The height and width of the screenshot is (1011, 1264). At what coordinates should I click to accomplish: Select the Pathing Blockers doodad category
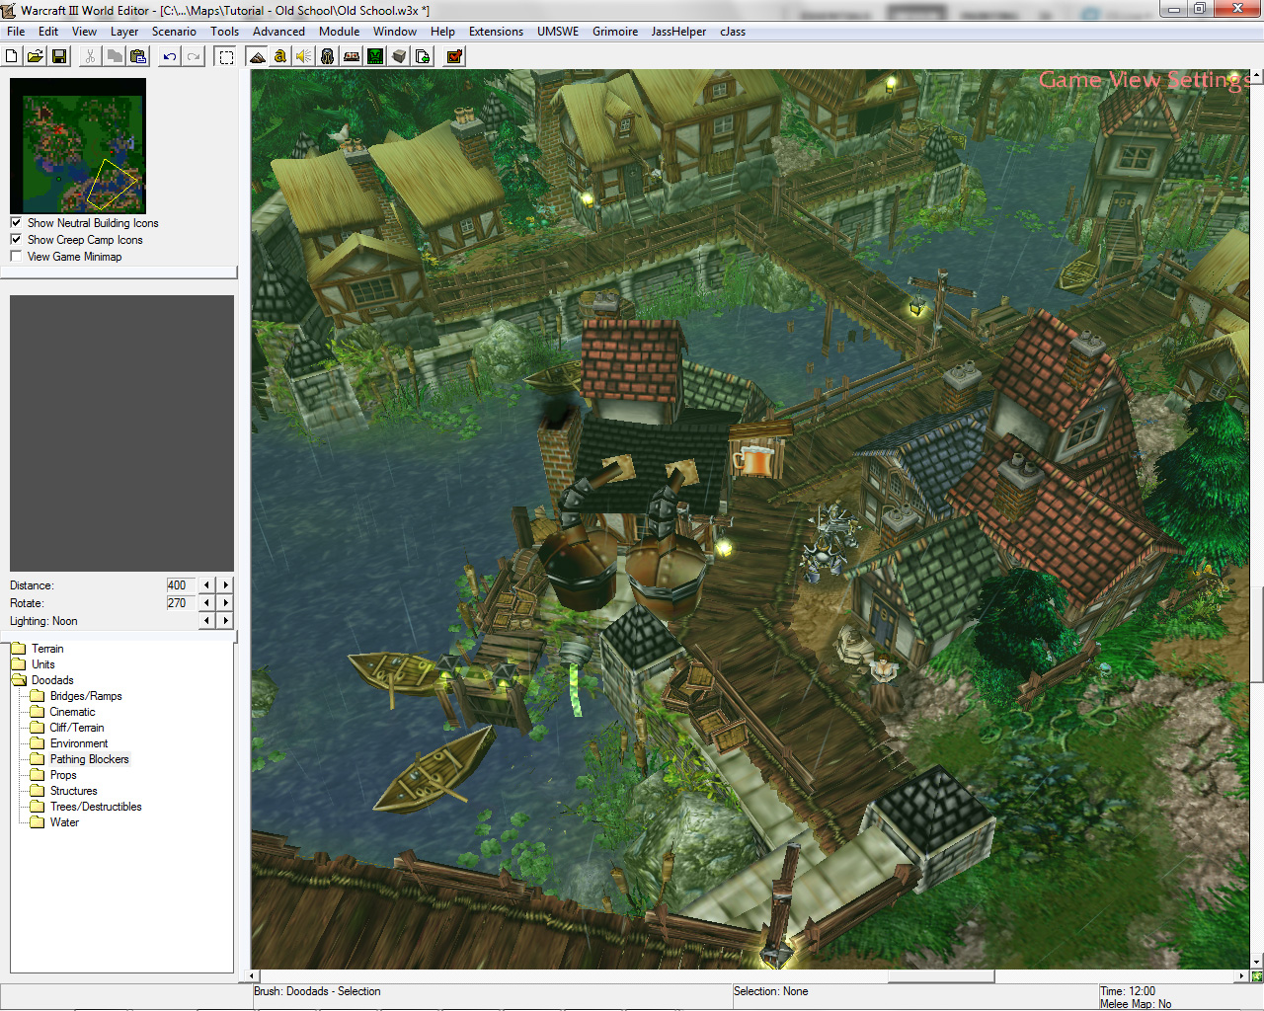point(90,759)
